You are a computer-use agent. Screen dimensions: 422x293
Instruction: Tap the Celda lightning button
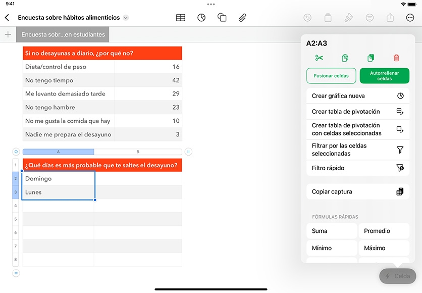point(397,276)
